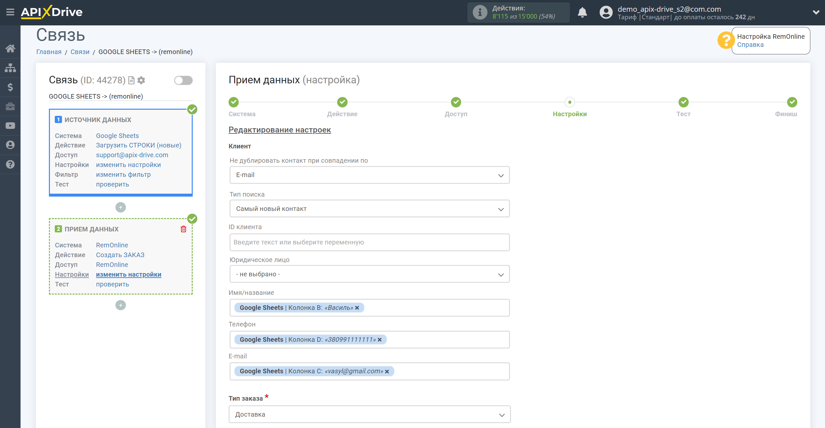Open the Связи breadcrumb link
Image resolution: width=825 pixels, height=428 pixels.
80,52
